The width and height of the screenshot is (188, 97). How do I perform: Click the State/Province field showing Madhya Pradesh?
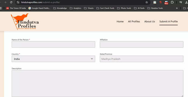142,59
